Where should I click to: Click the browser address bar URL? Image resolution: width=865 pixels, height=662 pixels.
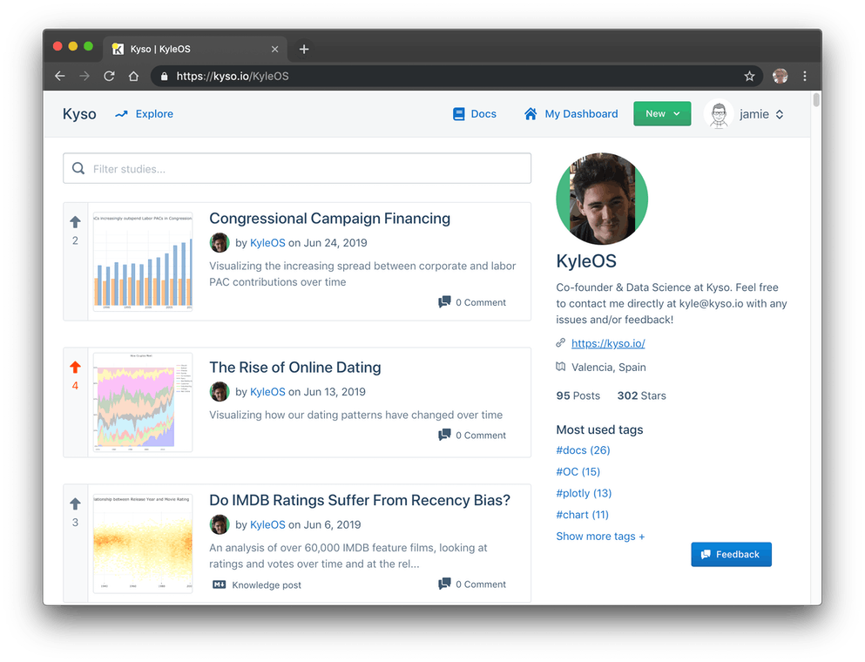pyautogui.click(x=233, y=76)
